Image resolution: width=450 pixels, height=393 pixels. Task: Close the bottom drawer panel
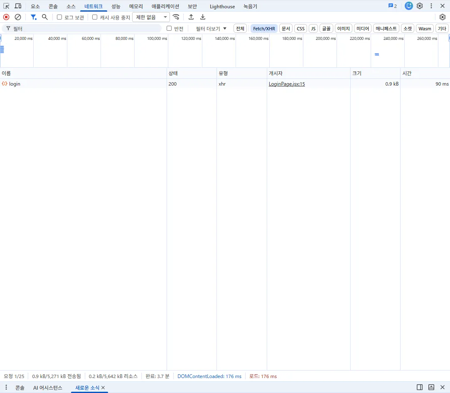point(443,387)
